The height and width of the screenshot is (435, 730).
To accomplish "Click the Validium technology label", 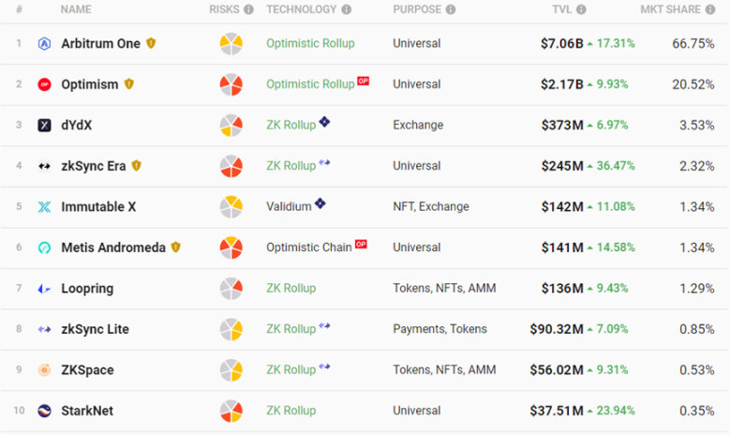I will pyautogui.click(x=289, y=206).
